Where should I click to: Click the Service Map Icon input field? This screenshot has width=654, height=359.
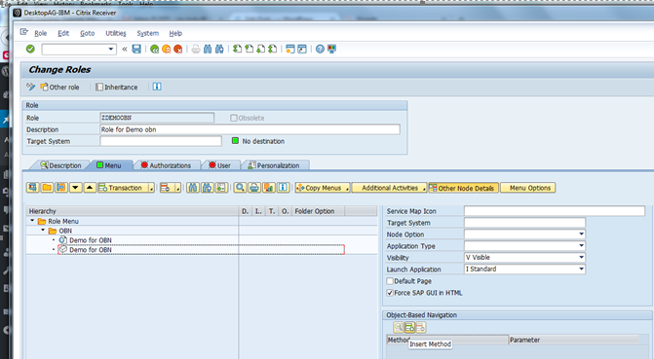(x=555, y=211)
